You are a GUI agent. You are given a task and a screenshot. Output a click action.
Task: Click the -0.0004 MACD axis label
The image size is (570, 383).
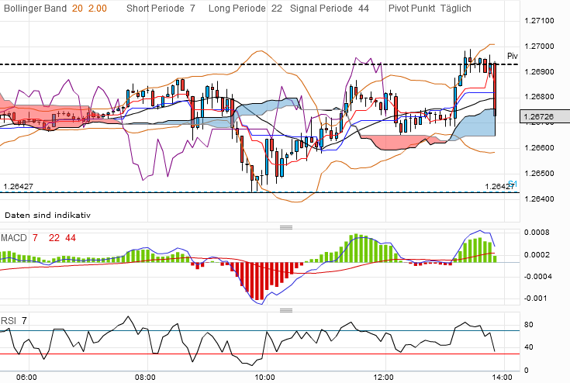[x=538, y=277]
